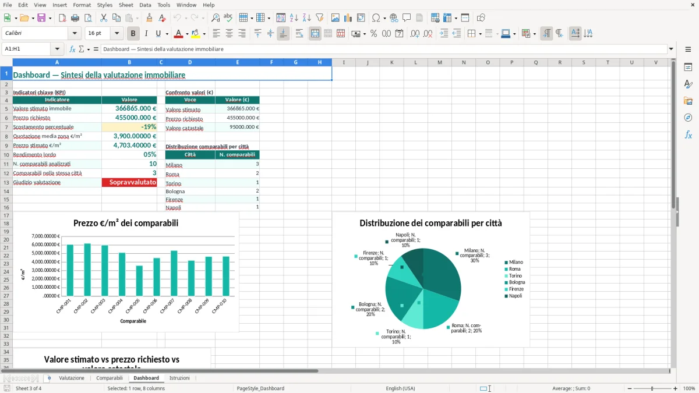The width and height of the screenshot is (699, 393).
Task: Toggle Align Top vertical alignment
Action: click(x=258, y=34)
